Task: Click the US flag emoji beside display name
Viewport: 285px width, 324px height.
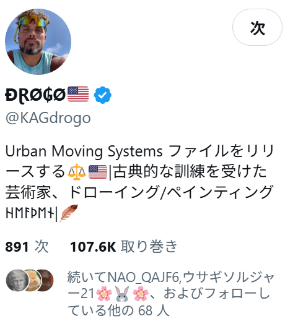Action: (78, 94)
